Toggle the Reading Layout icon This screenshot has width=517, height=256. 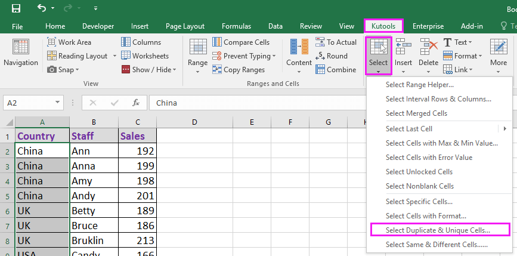tap(51, 55)
